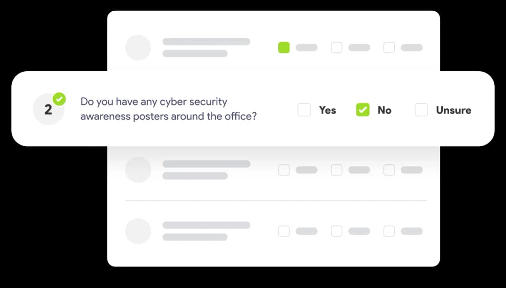506x288 pixels.
Task: Click the question number 2 circle
Action: tap(48, 109)
